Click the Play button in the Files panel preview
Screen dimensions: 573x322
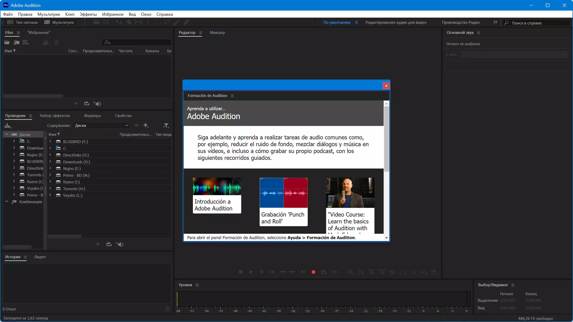[x=76, y=104]
